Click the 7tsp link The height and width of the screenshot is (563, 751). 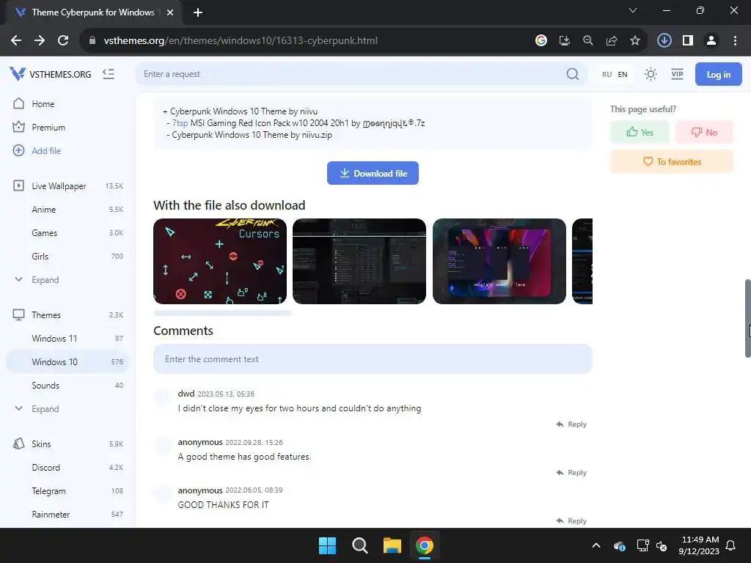pyautogui.click(x=180, y=123)
